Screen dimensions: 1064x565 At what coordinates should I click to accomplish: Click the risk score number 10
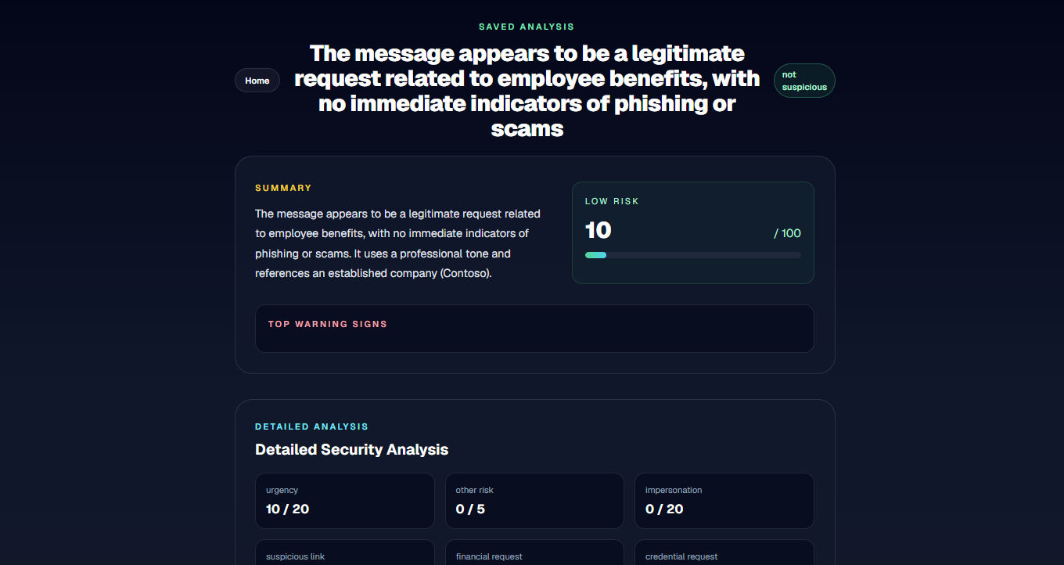pos(598,230)
